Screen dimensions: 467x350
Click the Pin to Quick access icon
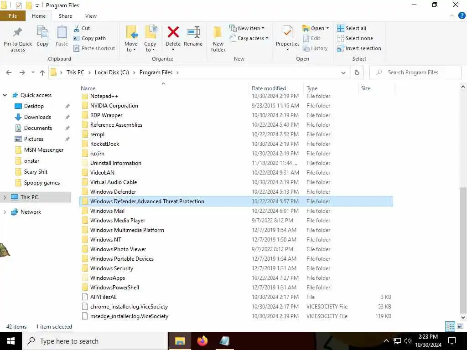point(18,32)
